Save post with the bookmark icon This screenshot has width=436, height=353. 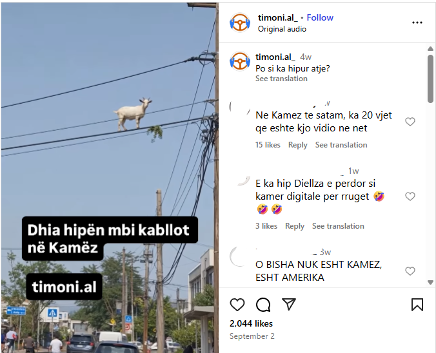417,305
